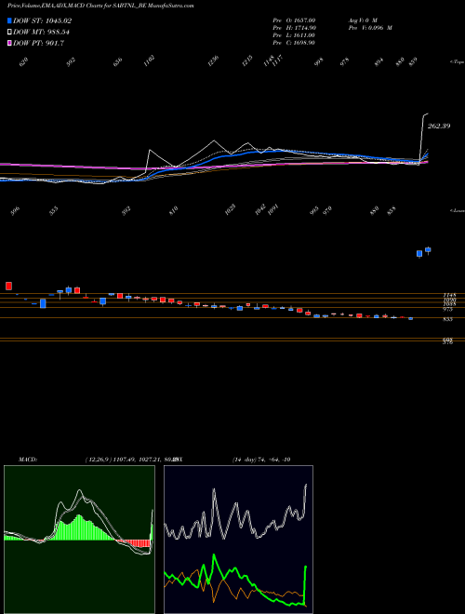This screenshot has height=614, width=465.
Task: Click the chart title mentioning SABTNL_BE
Action: (100, 6)
